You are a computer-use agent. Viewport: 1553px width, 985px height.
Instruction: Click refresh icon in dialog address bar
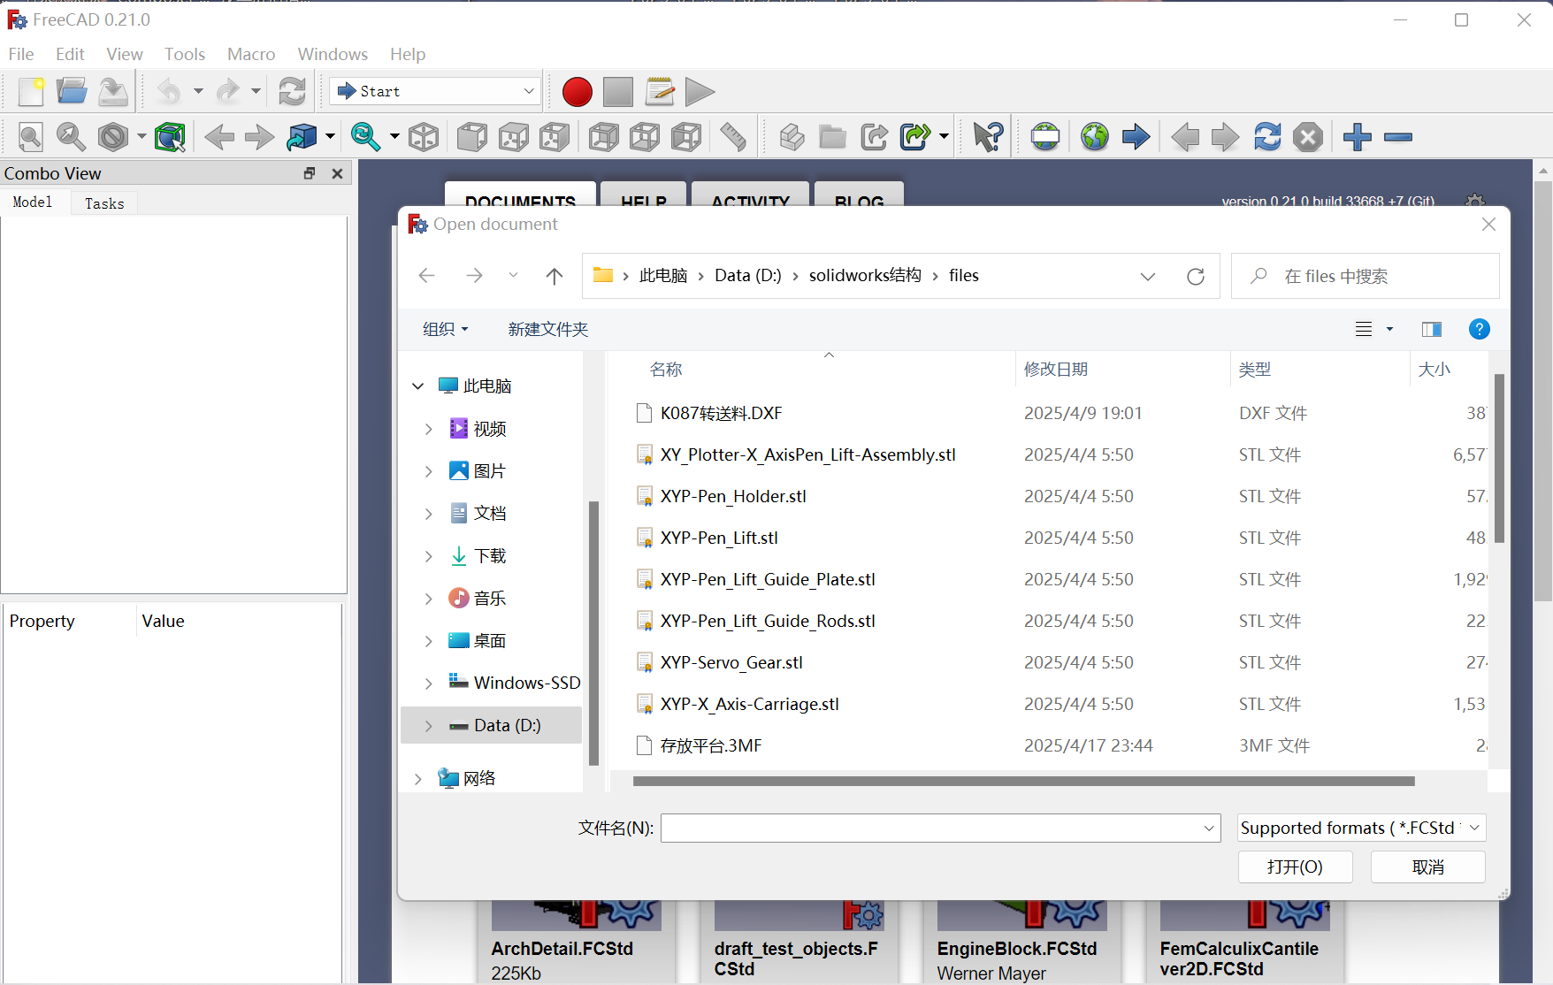[x=1196, y=277]
